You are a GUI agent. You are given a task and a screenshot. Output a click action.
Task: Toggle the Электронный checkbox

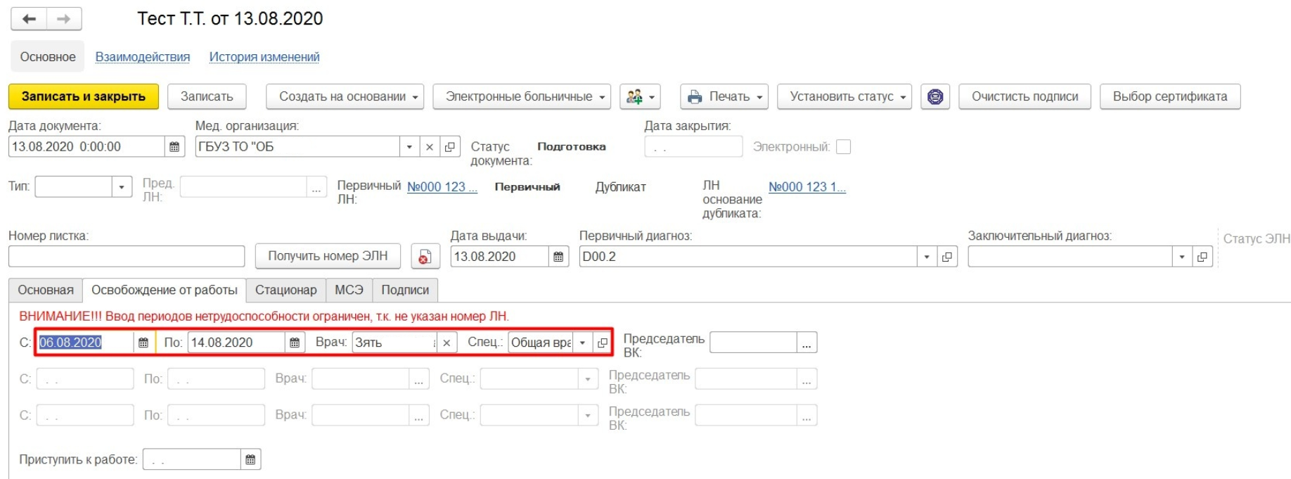click(844, 147)
